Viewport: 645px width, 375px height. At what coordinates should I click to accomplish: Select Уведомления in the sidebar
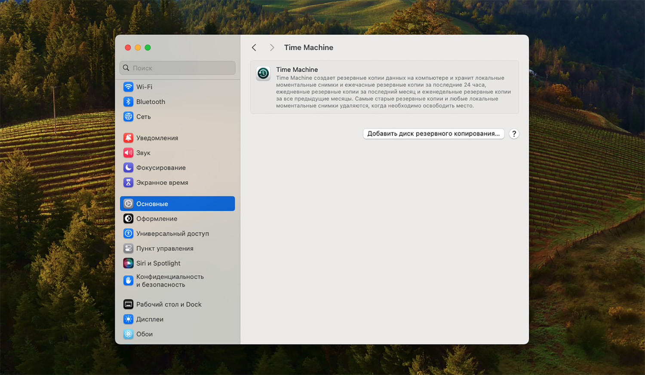pos(157,138)
